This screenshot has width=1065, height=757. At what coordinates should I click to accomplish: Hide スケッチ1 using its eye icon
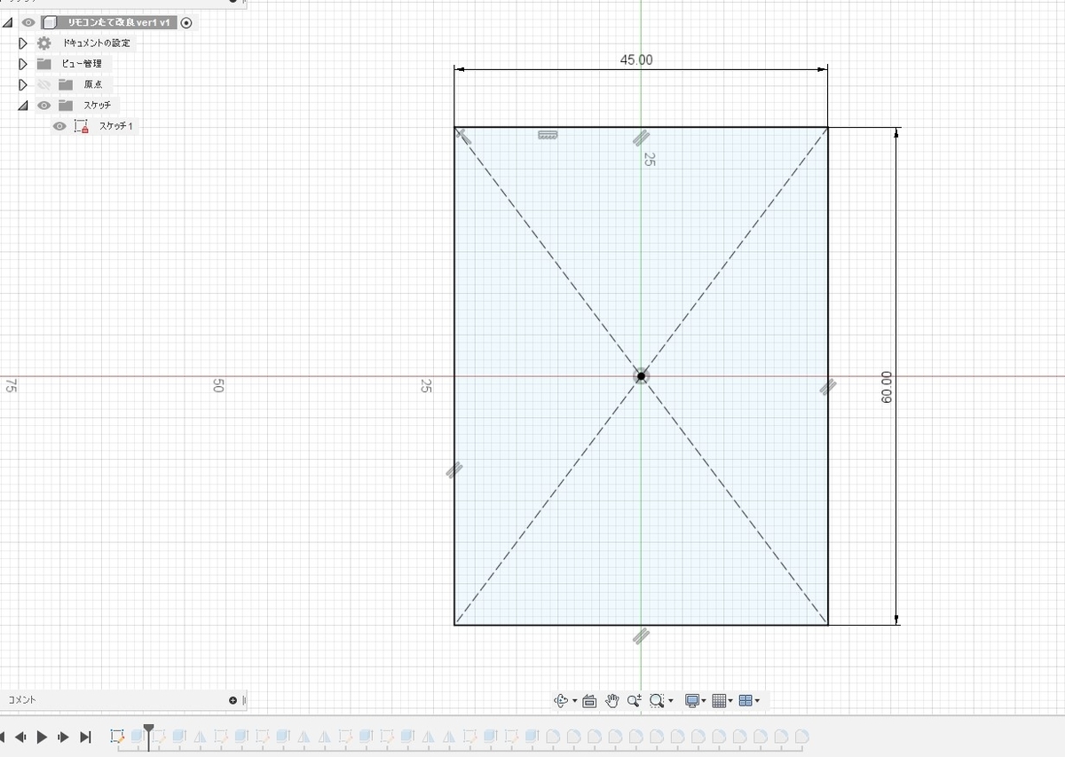pyautogui.click(x=59, y=126)
